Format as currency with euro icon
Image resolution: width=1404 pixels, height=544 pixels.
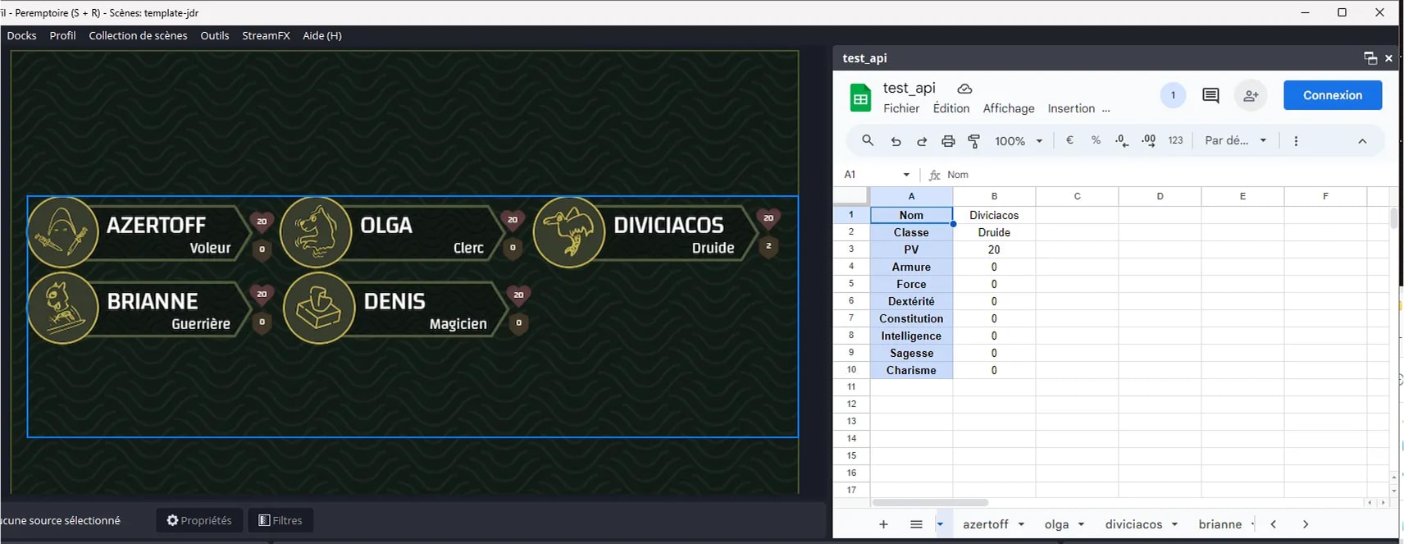coord(1069,140)
